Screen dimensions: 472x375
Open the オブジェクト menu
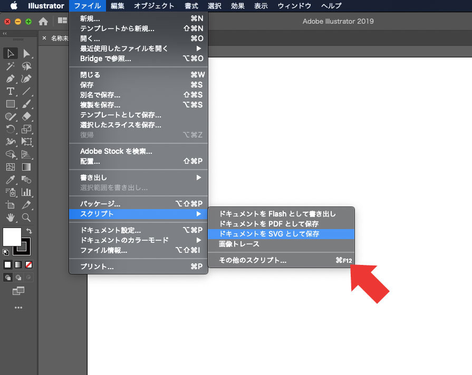point(154,6)
